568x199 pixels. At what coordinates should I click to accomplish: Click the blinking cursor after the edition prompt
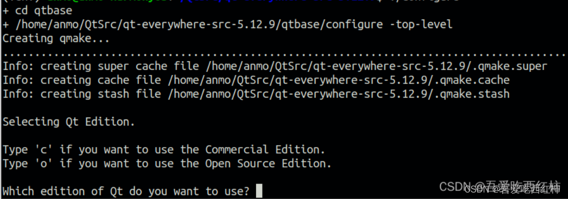pyautogui.click(x=259, y=190)
